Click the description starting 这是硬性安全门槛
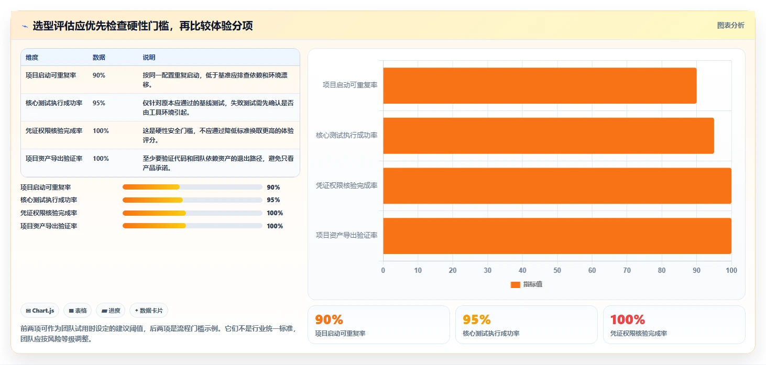Screen dimensions: 766x365 tap(218, 136)
